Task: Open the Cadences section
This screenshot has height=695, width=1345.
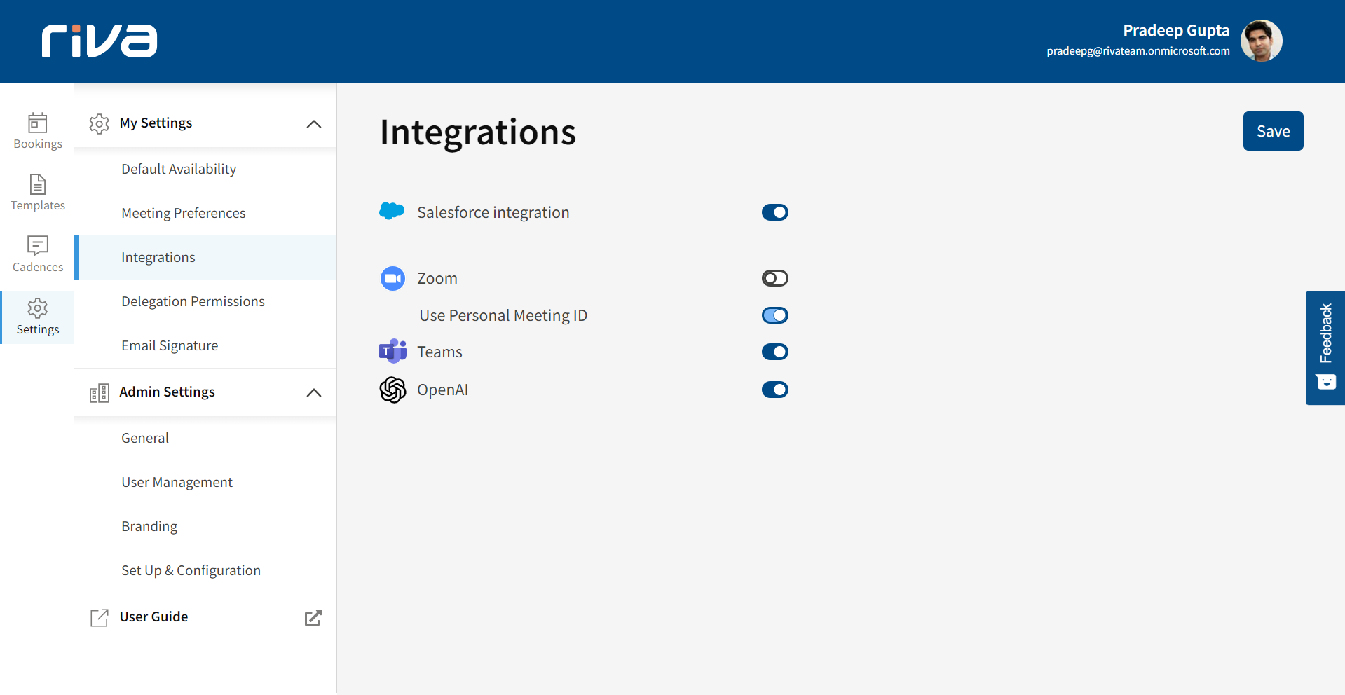Action: [37, 254]
